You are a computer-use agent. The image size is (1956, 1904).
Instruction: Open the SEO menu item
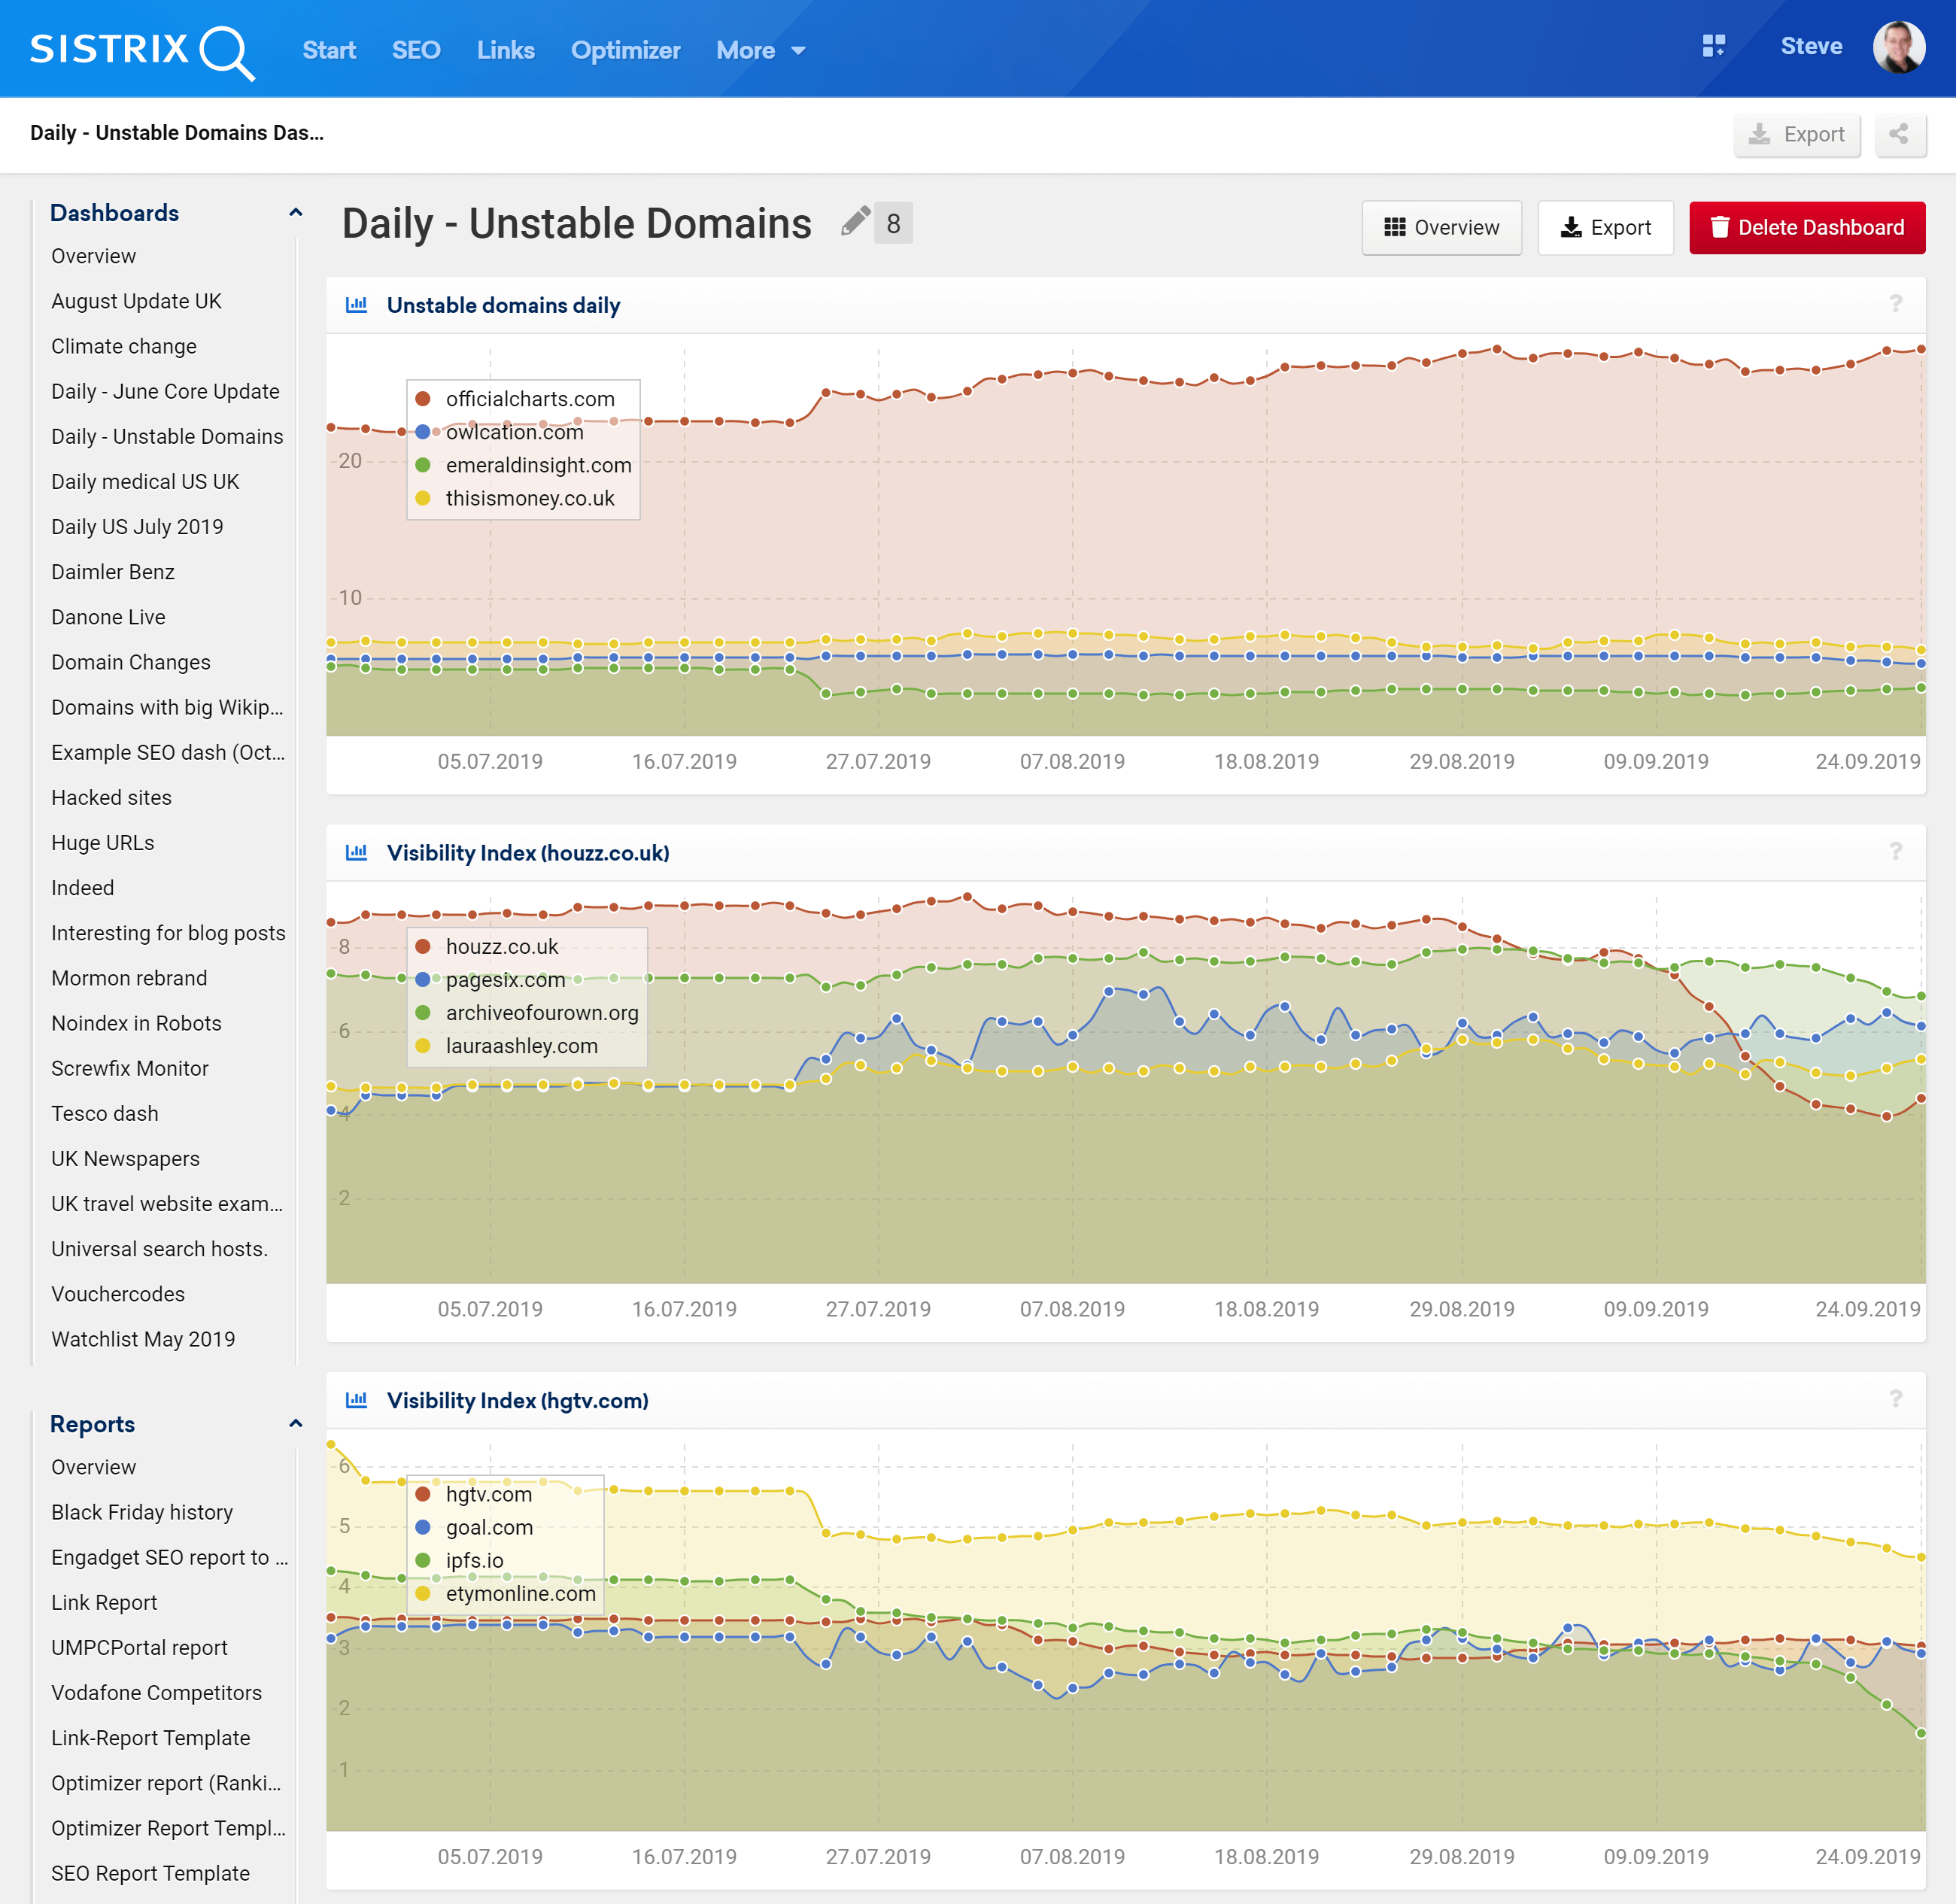point(416,50)
